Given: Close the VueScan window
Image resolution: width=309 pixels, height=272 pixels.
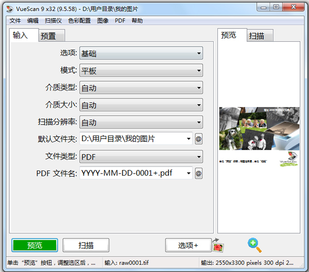Looking at the screenshot, I should 294,7.
